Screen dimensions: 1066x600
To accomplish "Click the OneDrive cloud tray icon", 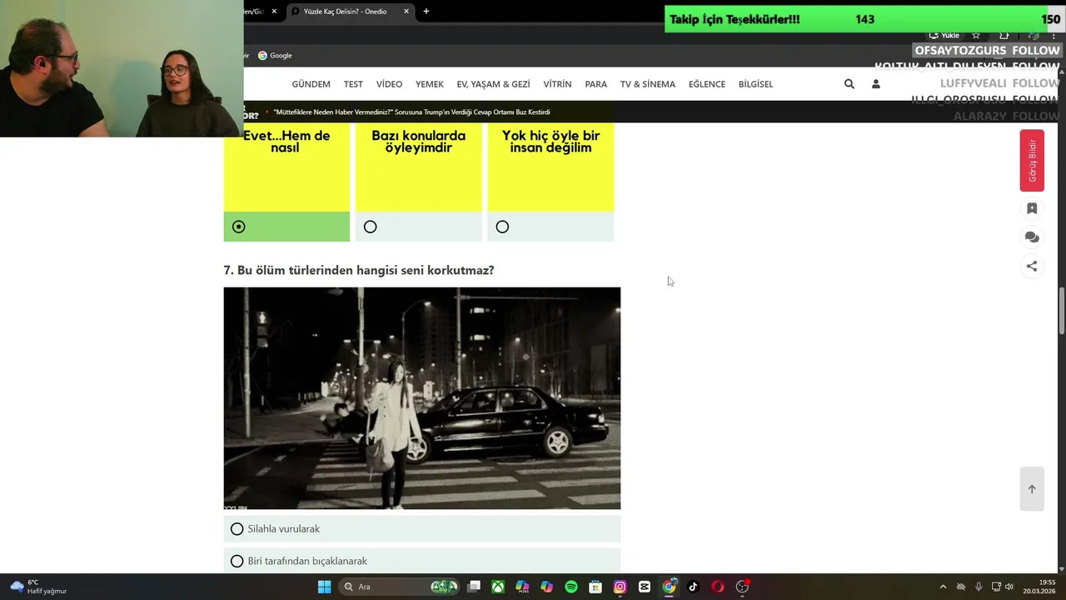I will (x=961, y=587).
